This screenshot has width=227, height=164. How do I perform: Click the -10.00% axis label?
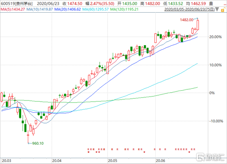(x=216, y=121)
